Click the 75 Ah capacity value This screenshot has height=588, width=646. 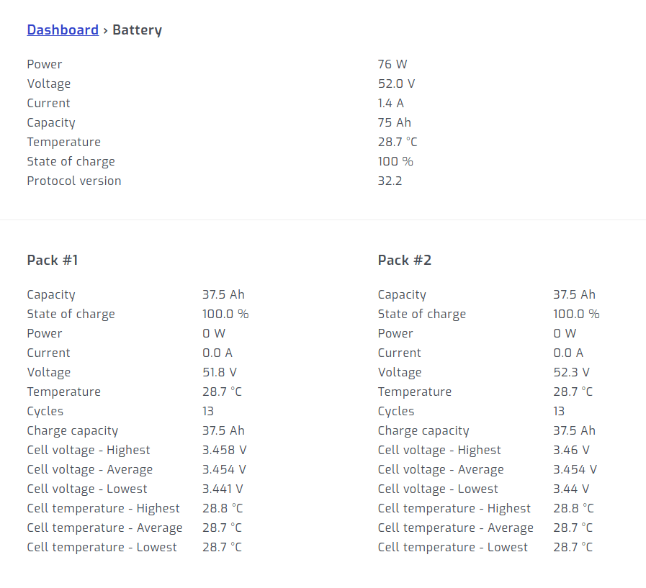(x=395, y=123)
